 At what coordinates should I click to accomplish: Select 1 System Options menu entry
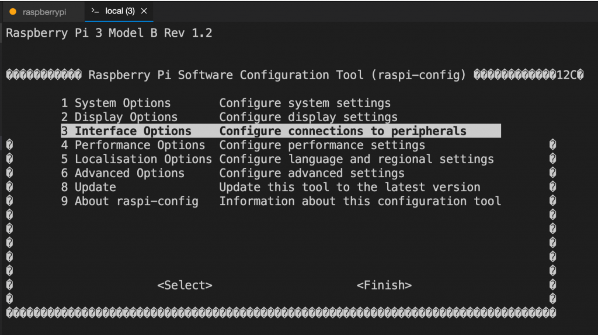(116, 103)
